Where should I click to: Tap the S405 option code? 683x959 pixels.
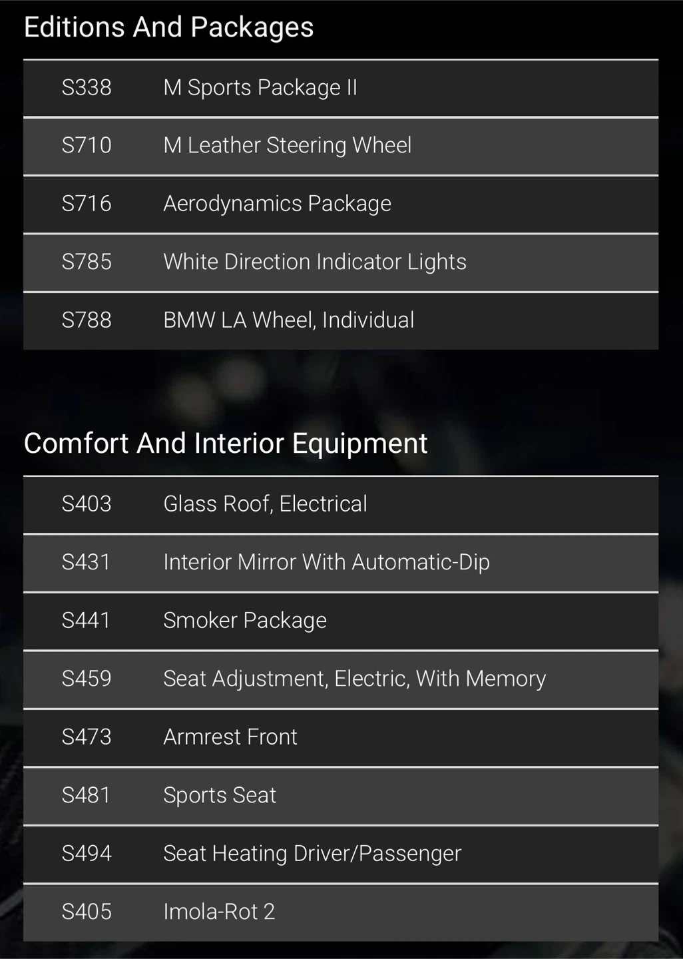tap(87, 912)
